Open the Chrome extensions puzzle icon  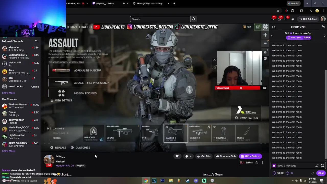point(293,11)
